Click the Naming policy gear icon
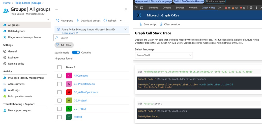This screenshot has height=124, width=262. (x=5, y=64)
